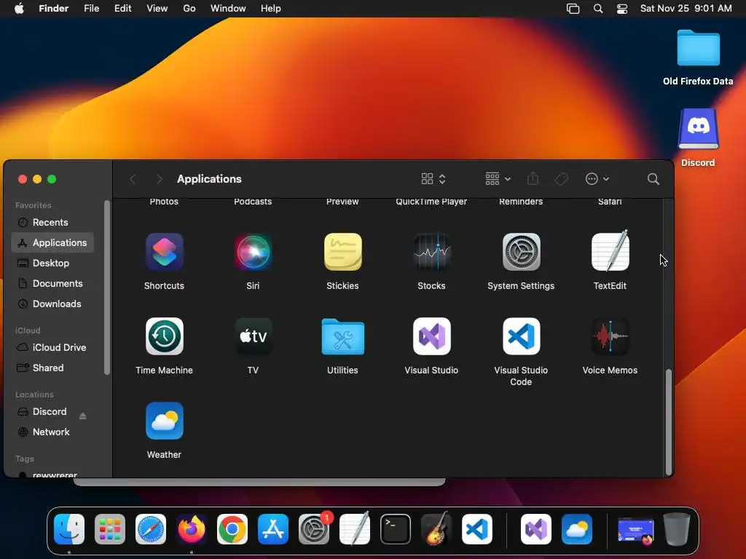Open App Store from the Dock
The width and height of the screenshot is (746, 559).
[273, 529]
